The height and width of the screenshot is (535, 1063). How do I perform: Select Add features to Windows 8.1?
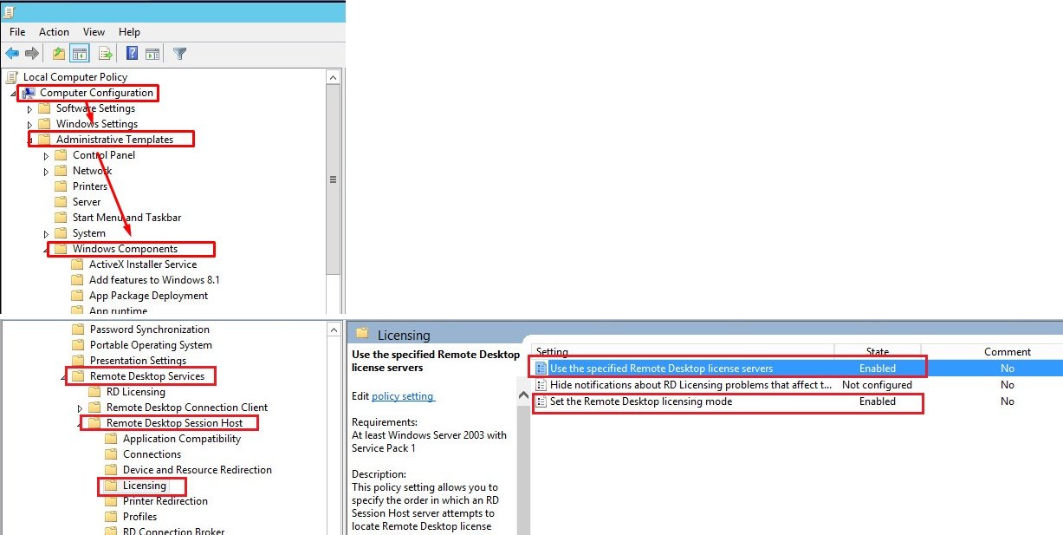pyautogui.click(x=154, y=280)
